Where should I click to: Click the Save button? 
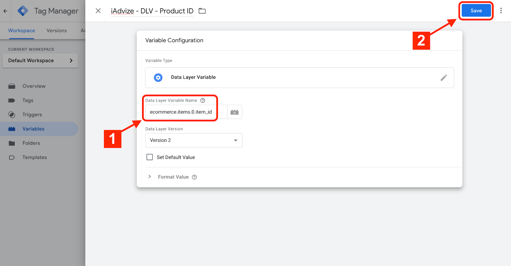pyautogui.click(x=476, y=11)
